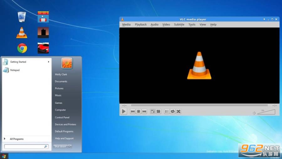Click the play button in VLC

coord(124,111)
